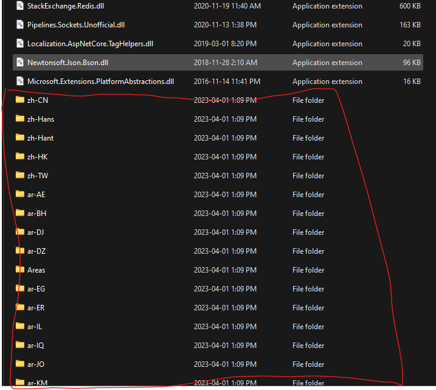Select the zh-CN folder icon
The height and width of the screenshot is (390, 436).
pos(20,100)
